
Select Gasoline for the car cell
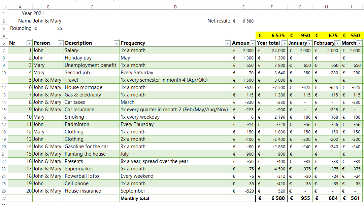click(x=92, y=147)
